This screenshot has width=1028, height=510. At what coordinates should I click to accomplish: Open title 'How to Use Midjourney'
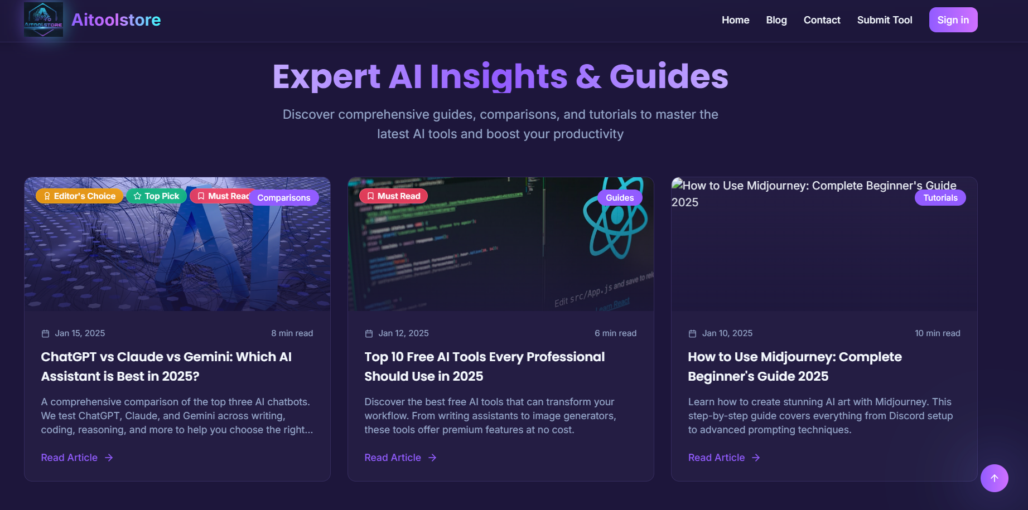tap(795, 366)
